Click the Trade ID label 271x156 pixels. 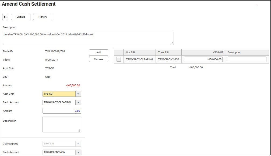pos(8,51)
